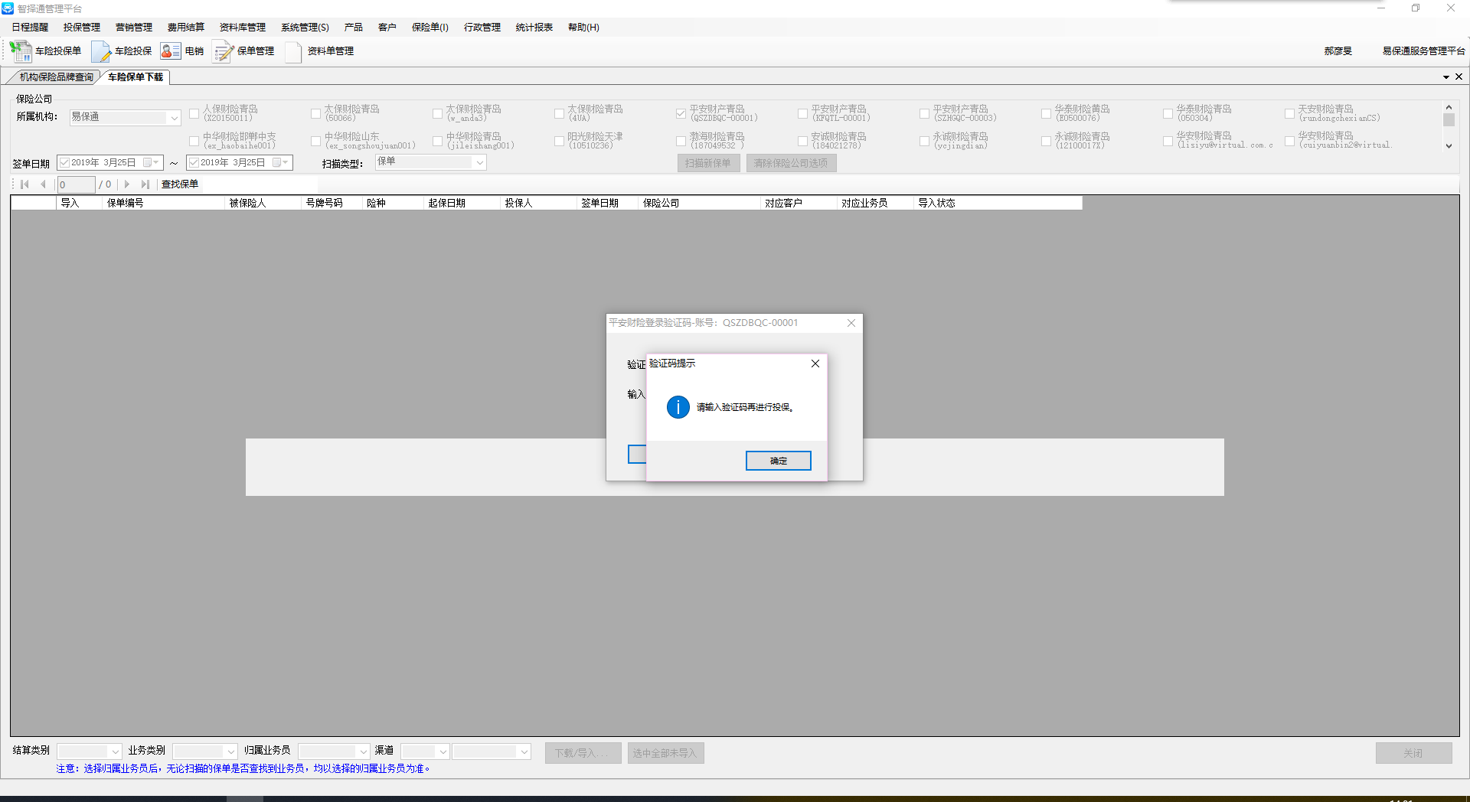
Task: Click the page number input field
Action: [76, 184]
